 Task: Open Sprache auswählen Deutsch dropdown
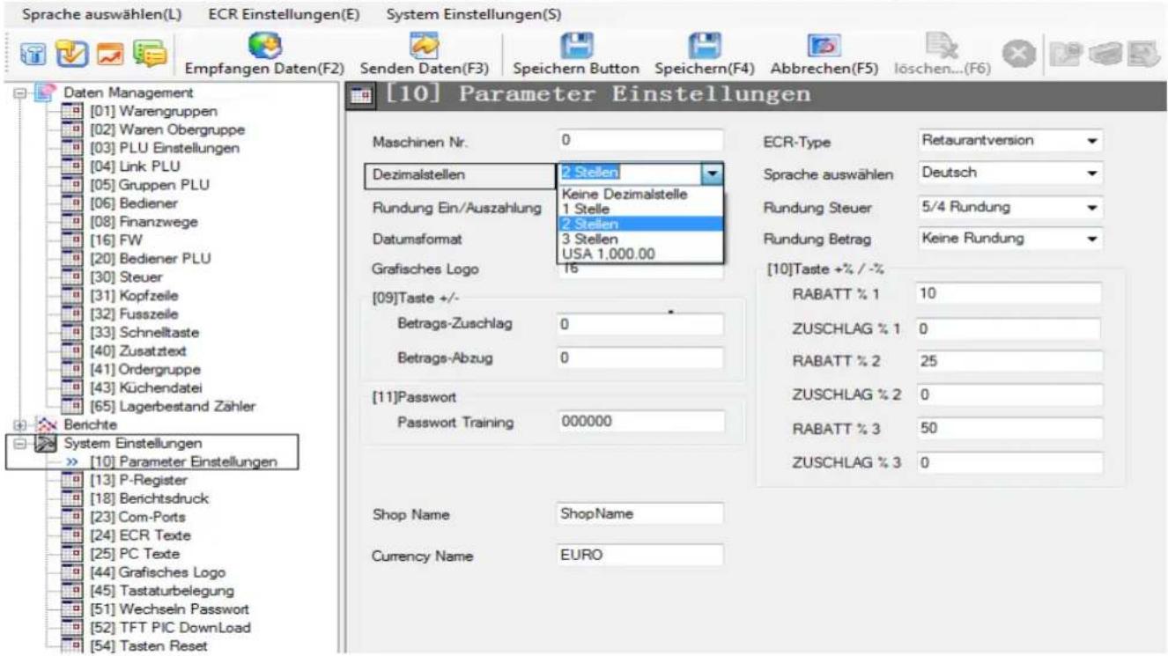click(x=1093, y=174)
